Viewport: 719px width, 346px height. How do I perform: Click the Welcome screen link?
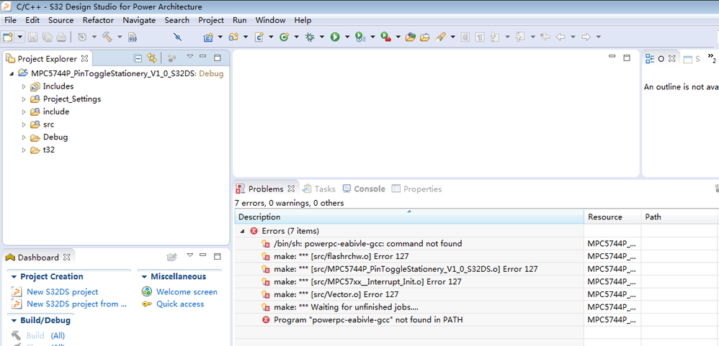coord(187,292)
